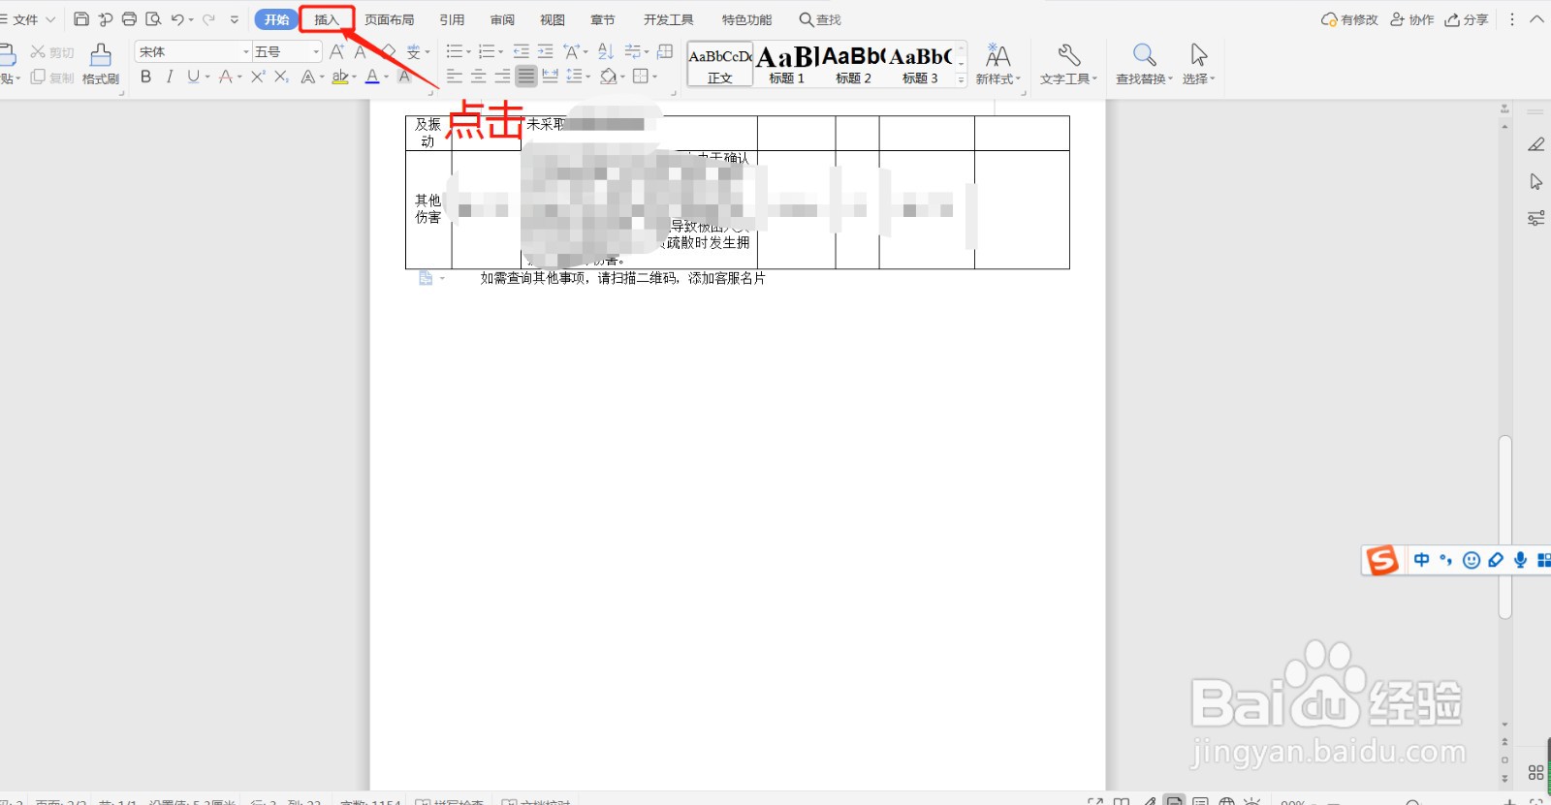This screenshot has height=805, width=1551.
Task: Click the 协作 (Collaborate) button
Action: [1412, 19]
